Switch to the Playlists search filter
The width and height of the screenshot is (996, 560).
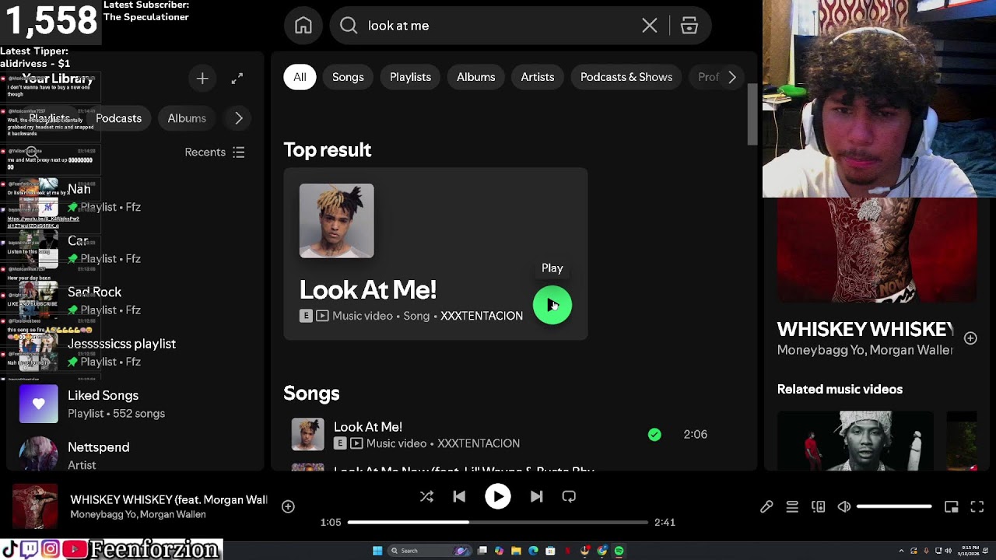[x=410, y=77]
